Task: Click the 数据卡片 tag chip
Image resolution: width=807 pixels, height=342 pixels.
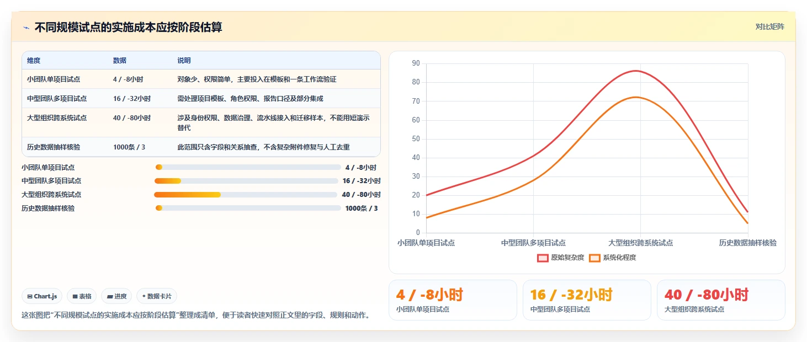Action: pyautogui.click(x=157, y=296)
